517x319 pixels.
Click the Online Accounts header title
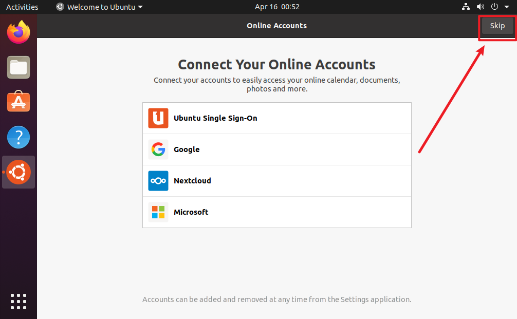[276, 26]
